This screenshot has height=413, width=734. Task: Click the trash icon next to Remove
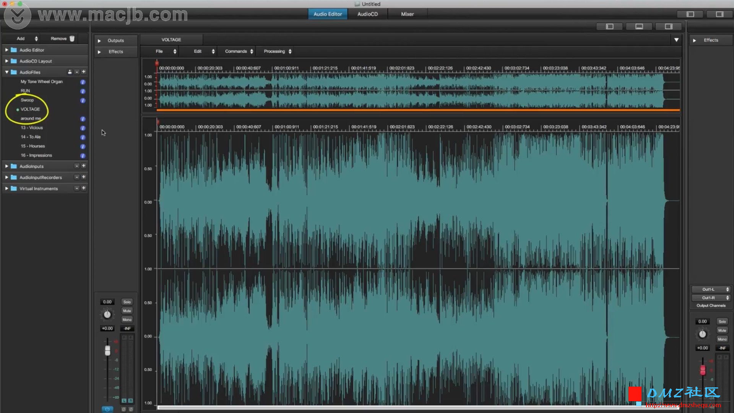pos(72,39)
